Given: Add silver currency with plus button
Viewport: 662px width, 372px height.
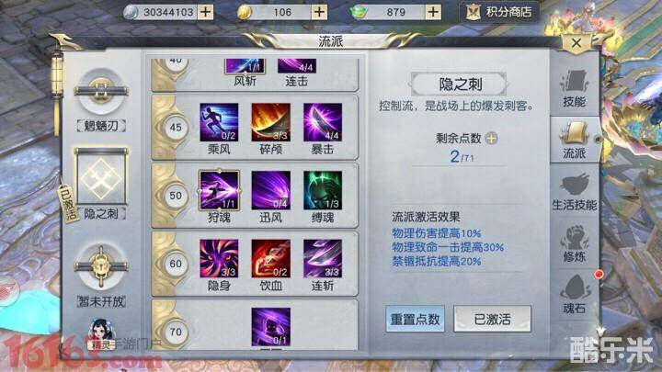Looking at the screenshot, I should (x=206, y=12).
